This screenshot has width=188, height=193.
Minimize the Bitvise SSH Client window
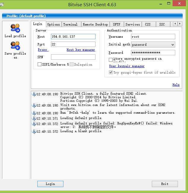[161, 4]
